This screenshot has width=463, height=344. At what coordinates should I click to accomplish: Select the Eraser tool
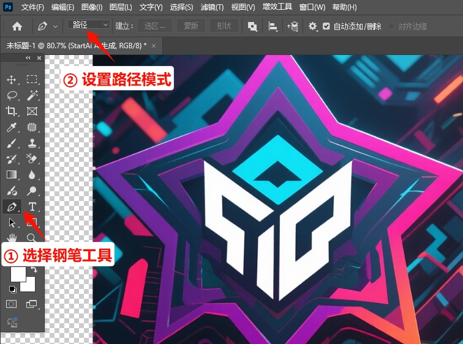click(32, 159)
